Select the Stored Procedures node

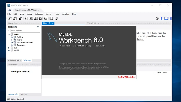pos(25,42)
